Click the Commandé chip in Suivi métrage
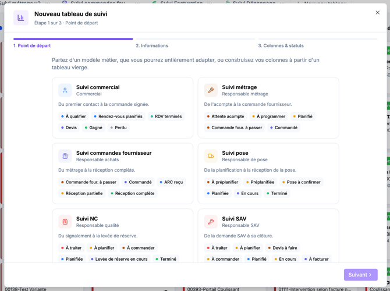390x291 pixels. pos(283,127)
